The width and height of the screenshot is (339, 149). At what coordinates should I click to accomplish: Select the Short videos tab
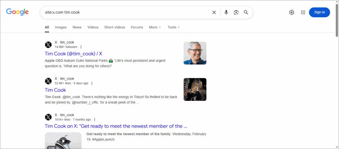coord(115,27)
